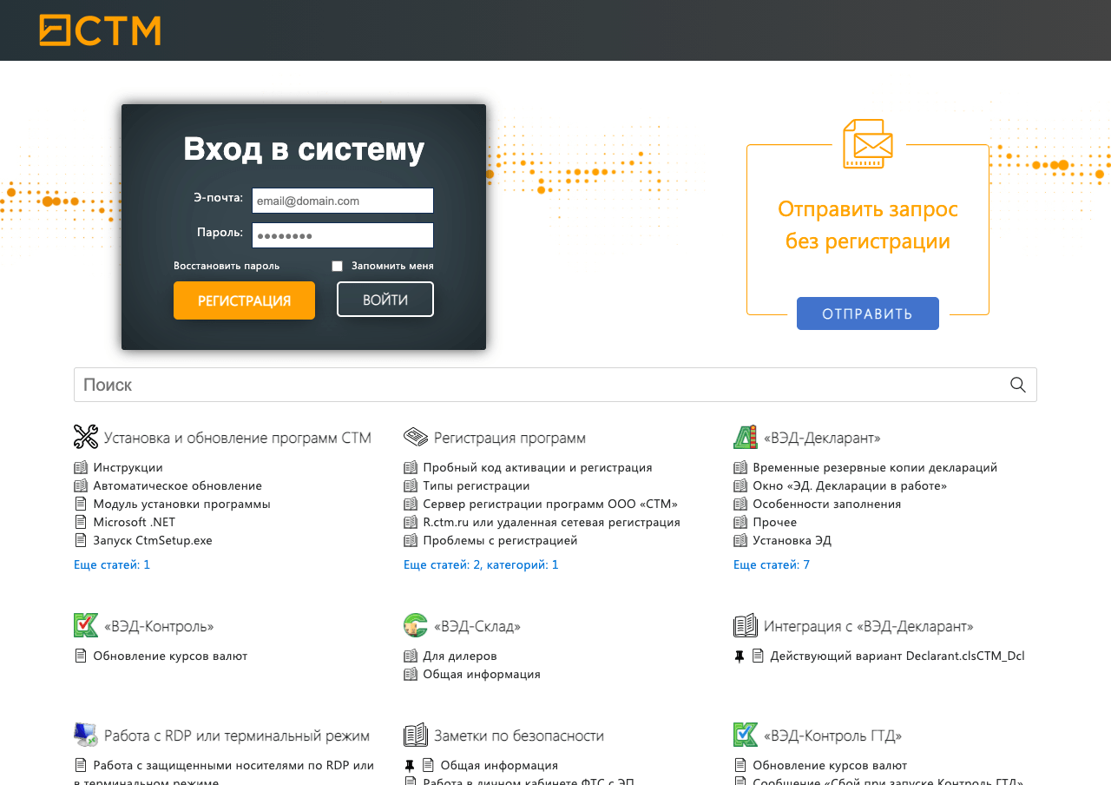The height and width of the screenshot is (785, 1111).
Task: Show more: Еще статей: 1
Action: [x=112, y=564]
